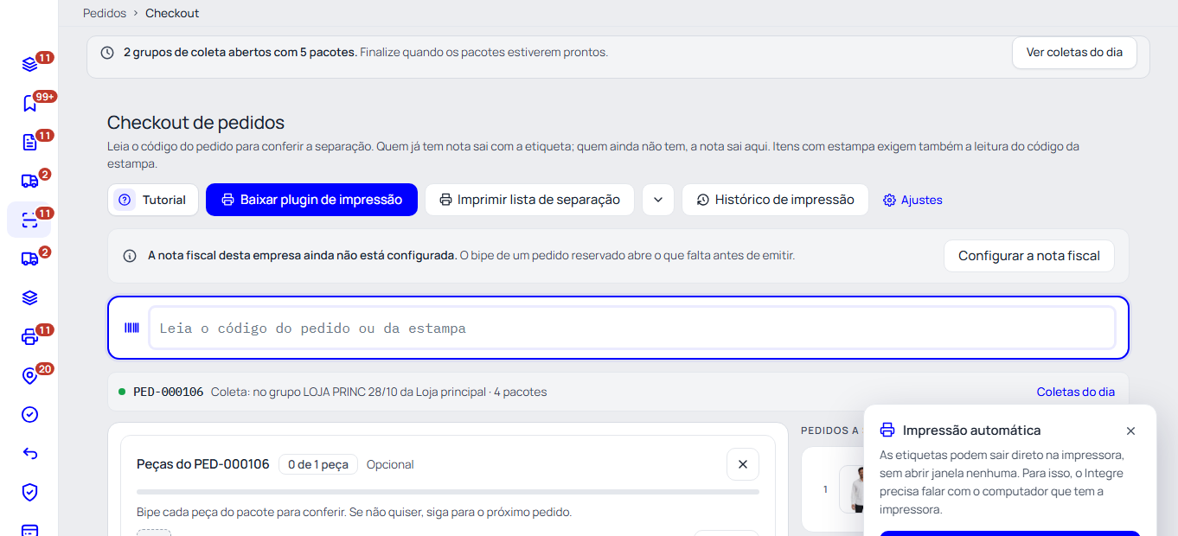Focus the order code scan input field

click(632, 328)
